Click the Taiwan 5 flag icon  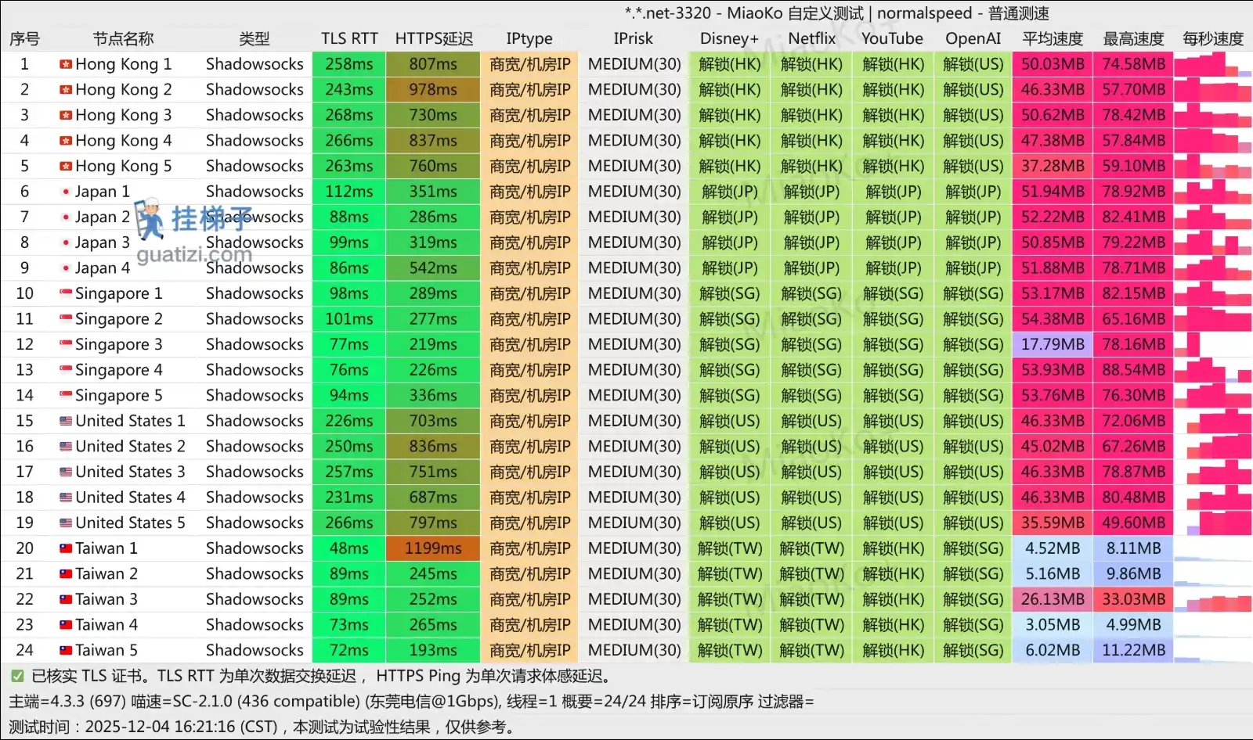pos(66,650)
